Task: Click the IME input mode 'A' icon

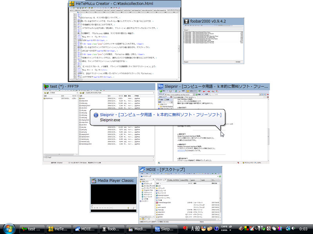Action: point(192,229)
